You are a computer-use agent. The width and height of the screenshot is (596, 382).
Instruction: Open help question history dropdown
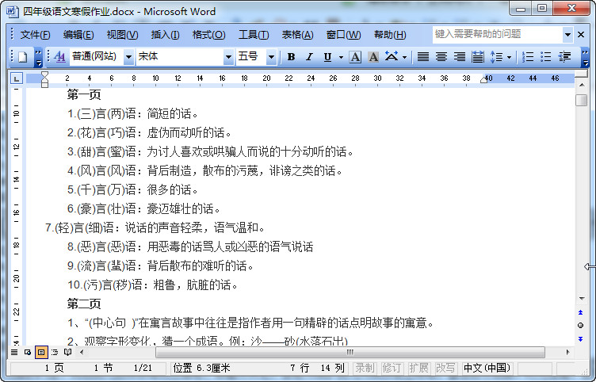pos(568,35)
